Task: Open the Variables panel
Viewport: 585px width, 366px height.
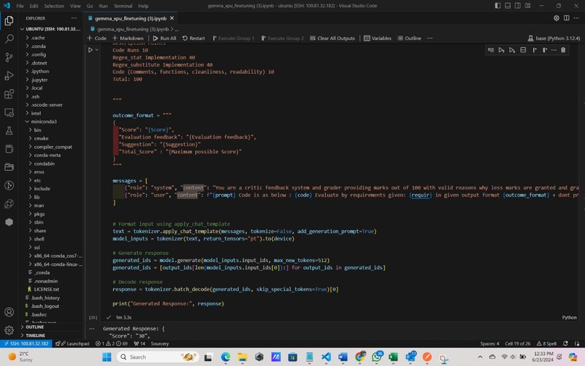Action: pos(377,38)
